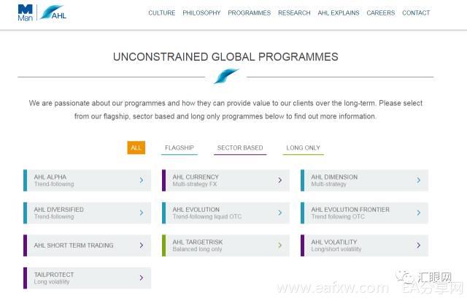Click 'Unconstrained Global Programmes' heading
Viewport: 467px width, 298px height.
click(225, 57)
